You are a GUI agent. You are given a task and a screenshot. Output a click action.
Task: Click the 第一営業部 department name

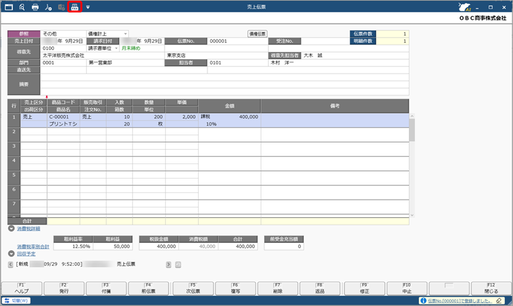tap(100, 62)
